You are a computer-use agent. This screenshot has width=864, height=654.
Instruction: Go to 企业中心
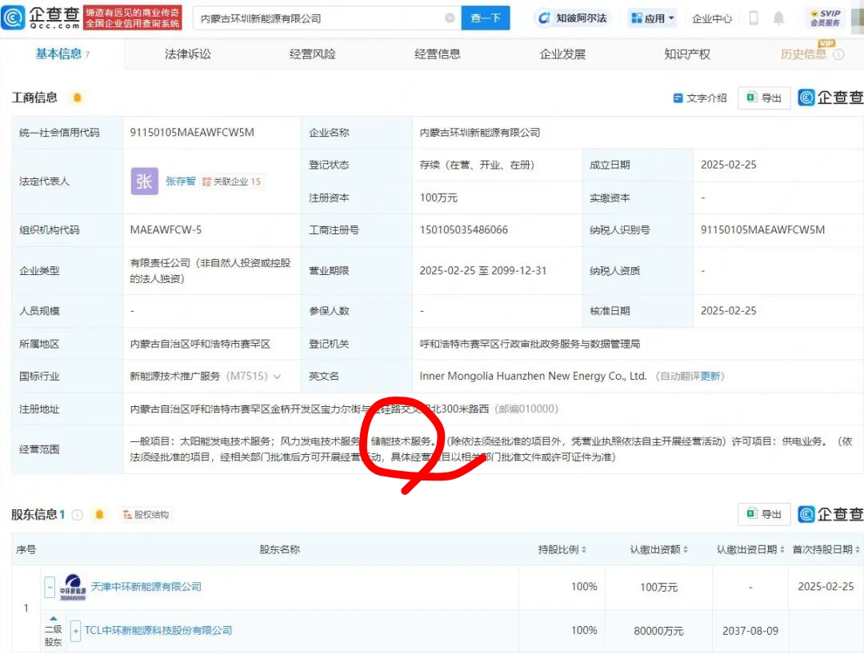coord(712,18)
